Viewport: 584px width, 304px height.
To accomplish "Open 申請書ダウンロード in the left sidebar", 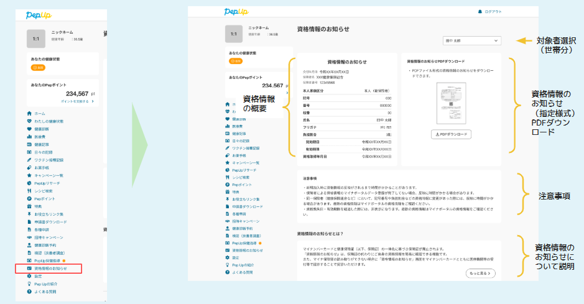I will pos(49,222).
